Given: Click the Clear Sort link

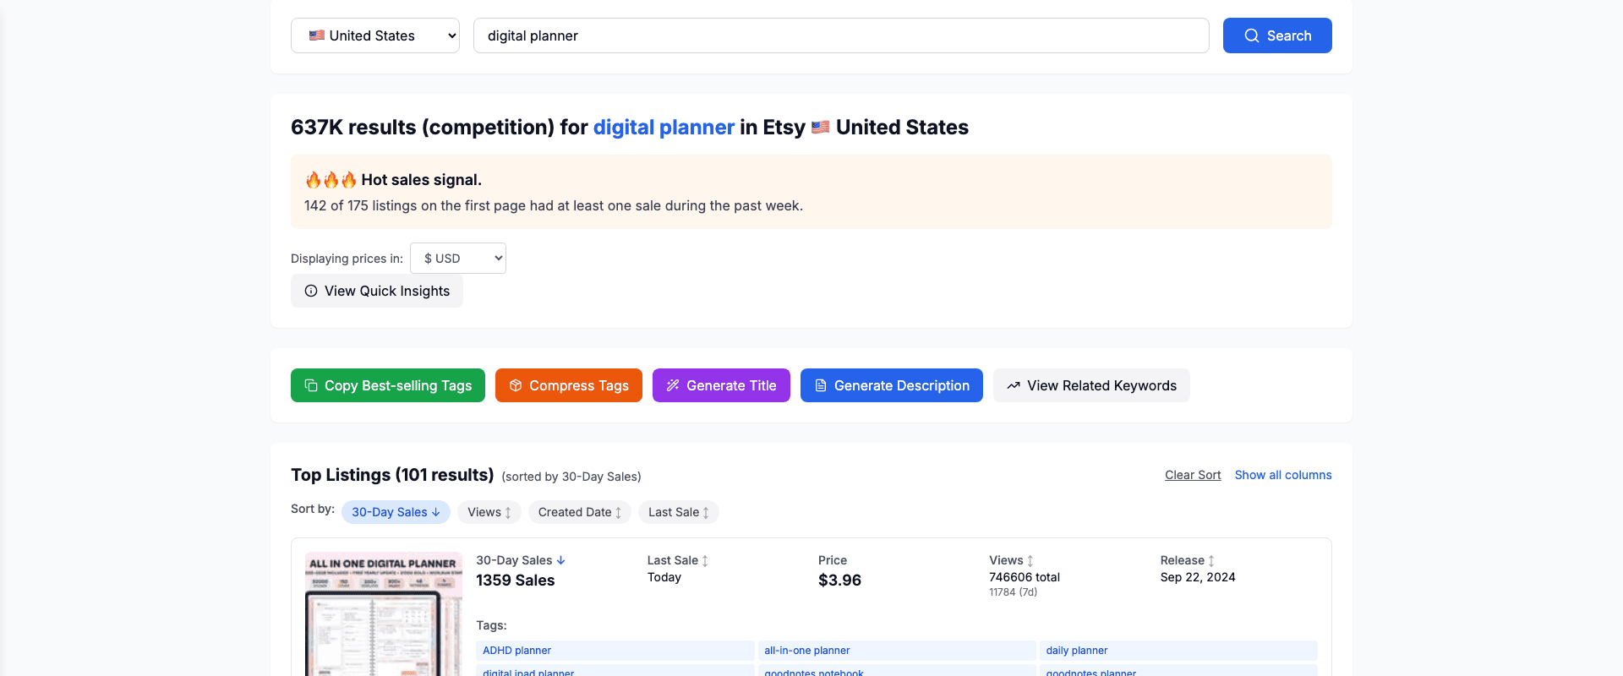Looking at the screenshot, I should point(1193,475).
